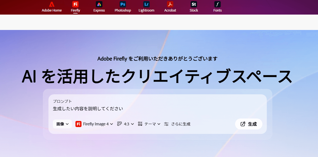318x157 pixels.
Task: Click the aspect ratio icon beside 4:3
Action: (119, 124)
